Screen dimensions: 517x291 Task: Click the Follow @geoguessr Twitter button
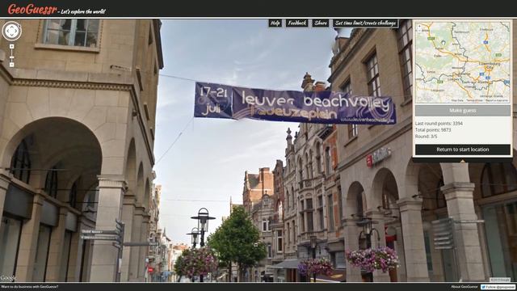click(498, 287)
